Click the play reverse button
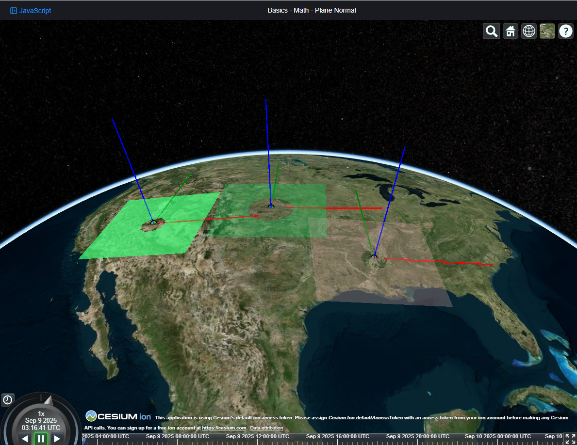Viewport: 577px width, 445px height. tap(25, 438)
